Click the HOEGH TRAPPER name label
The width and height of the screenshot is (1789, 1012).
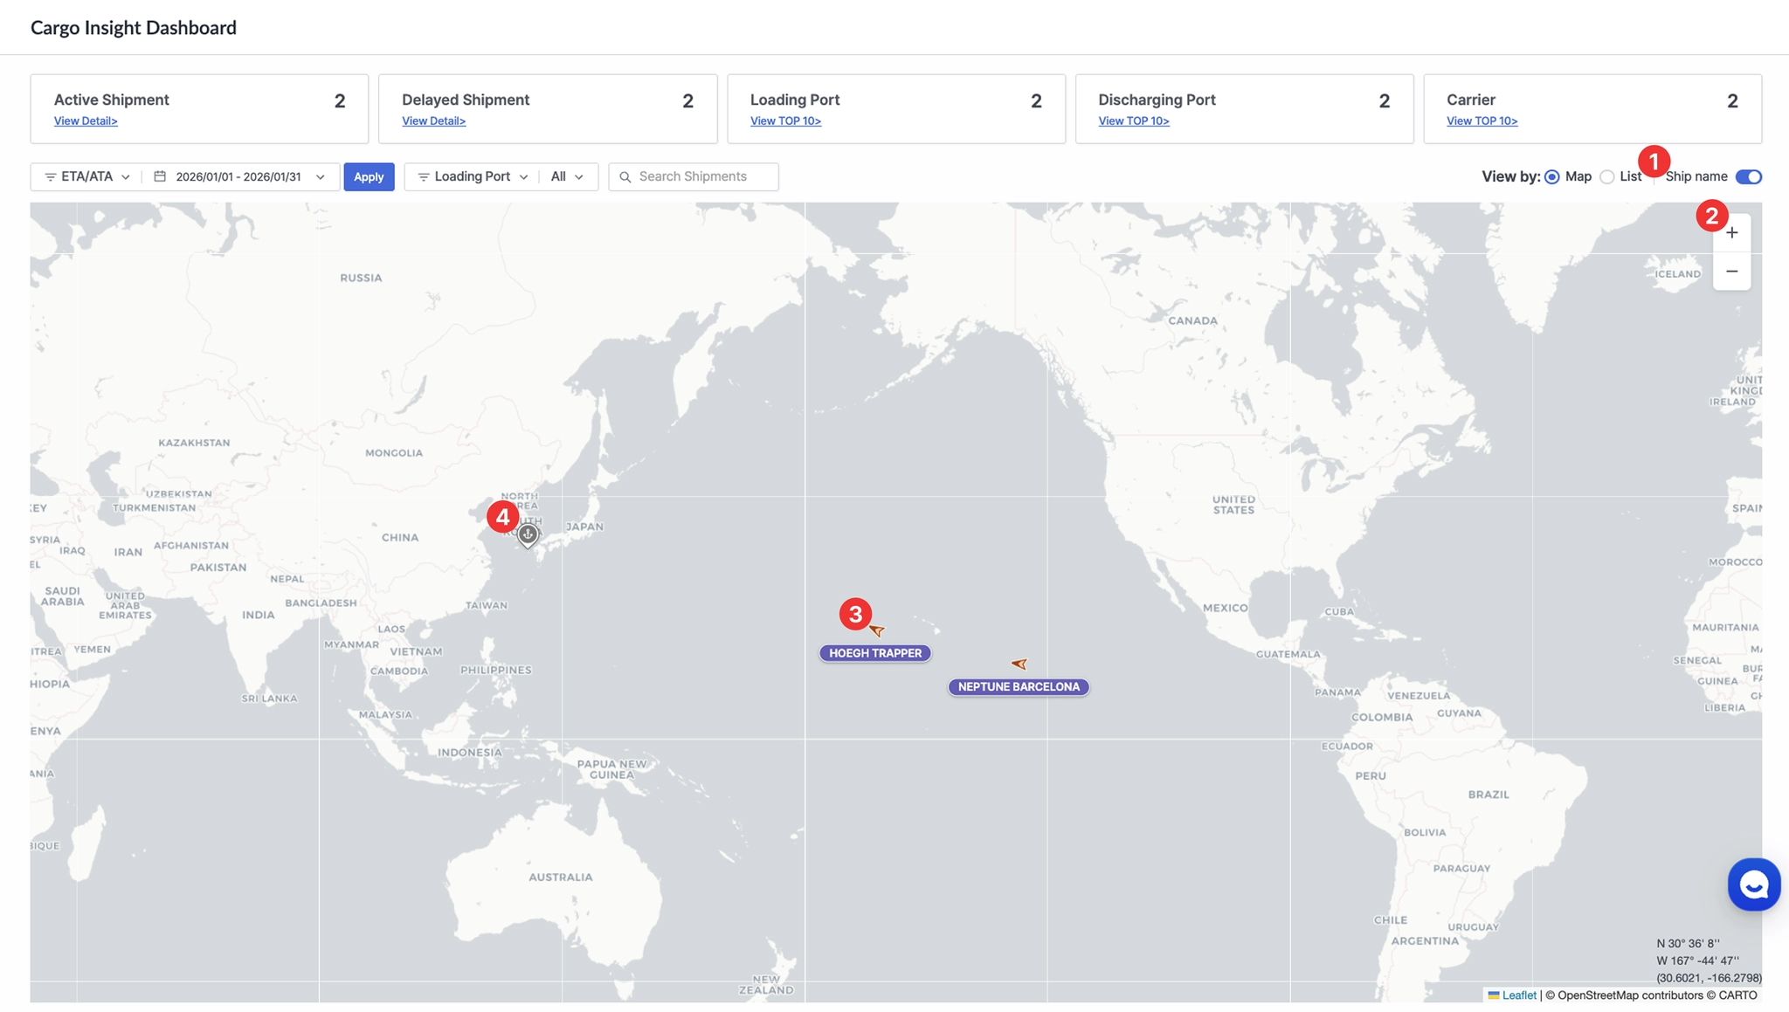coord(875,653)
